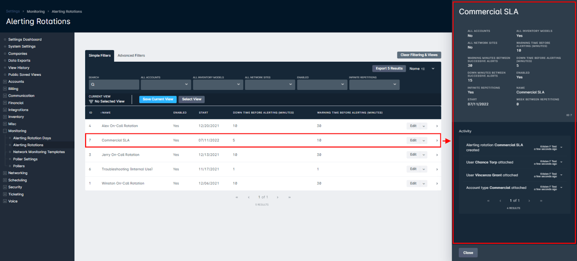The height and width of the screenshot is (261, 577).
Task: Click Export 5 Results button
Action: pos(389,68)
